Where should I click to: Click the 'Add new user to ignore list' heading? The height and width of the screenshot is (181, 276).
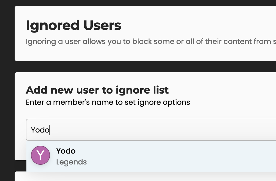pos(97,90)
